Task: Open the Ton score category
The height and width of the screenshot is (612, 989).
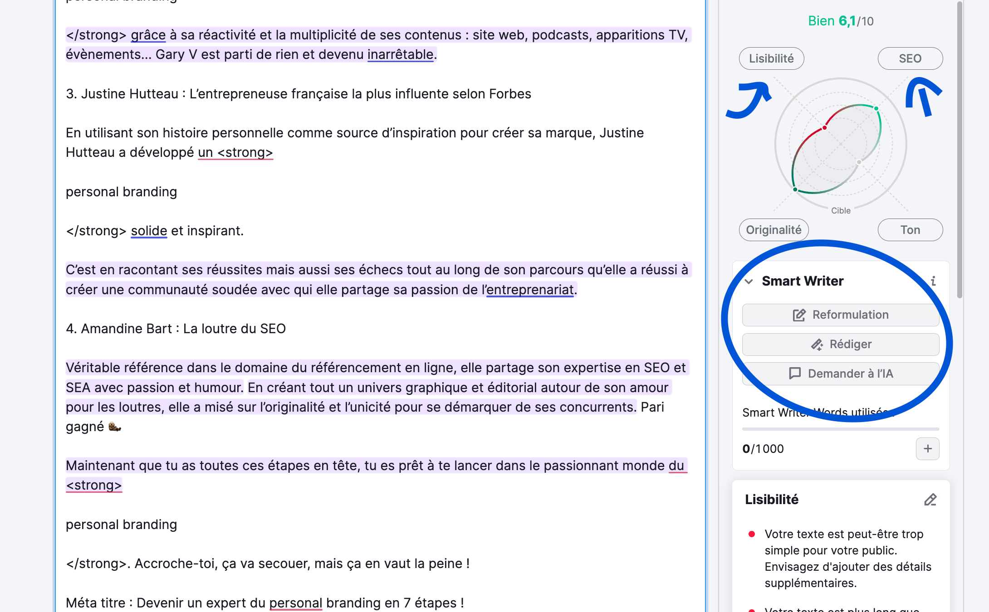Action: click(910, 230)
